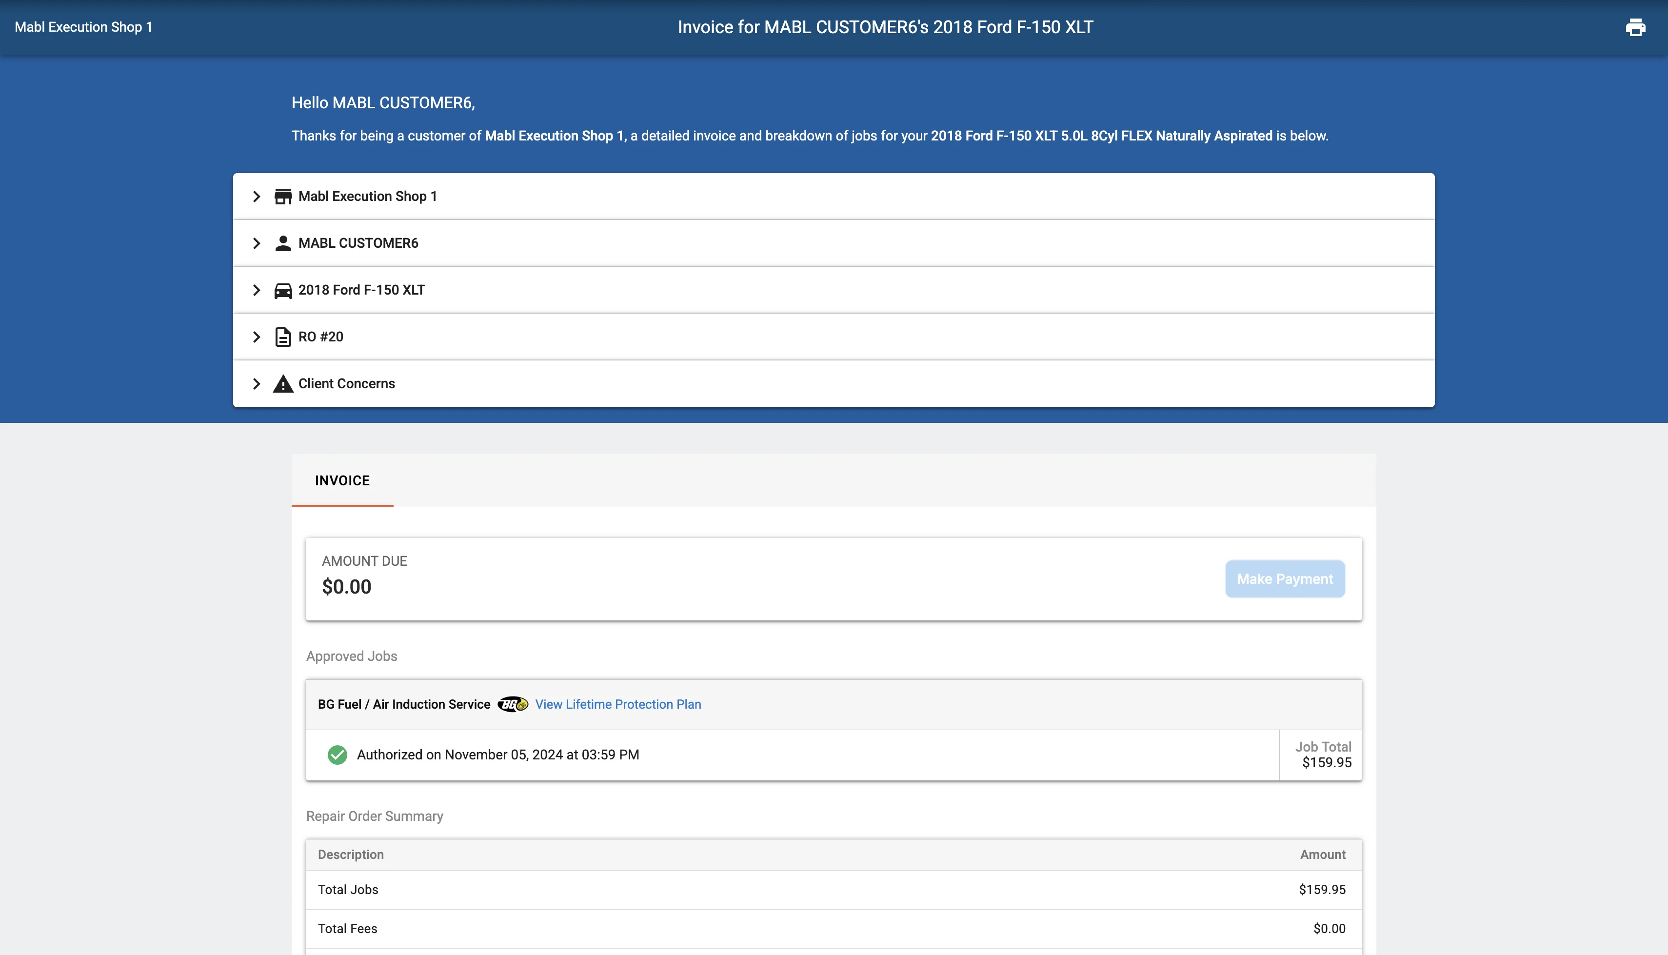Click the storefront icon beside shop name
1668x955 pixels.
(282, 196)
